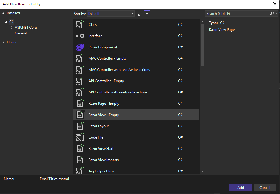
Task: Select the Installed root label
Action: click(13, 13)
